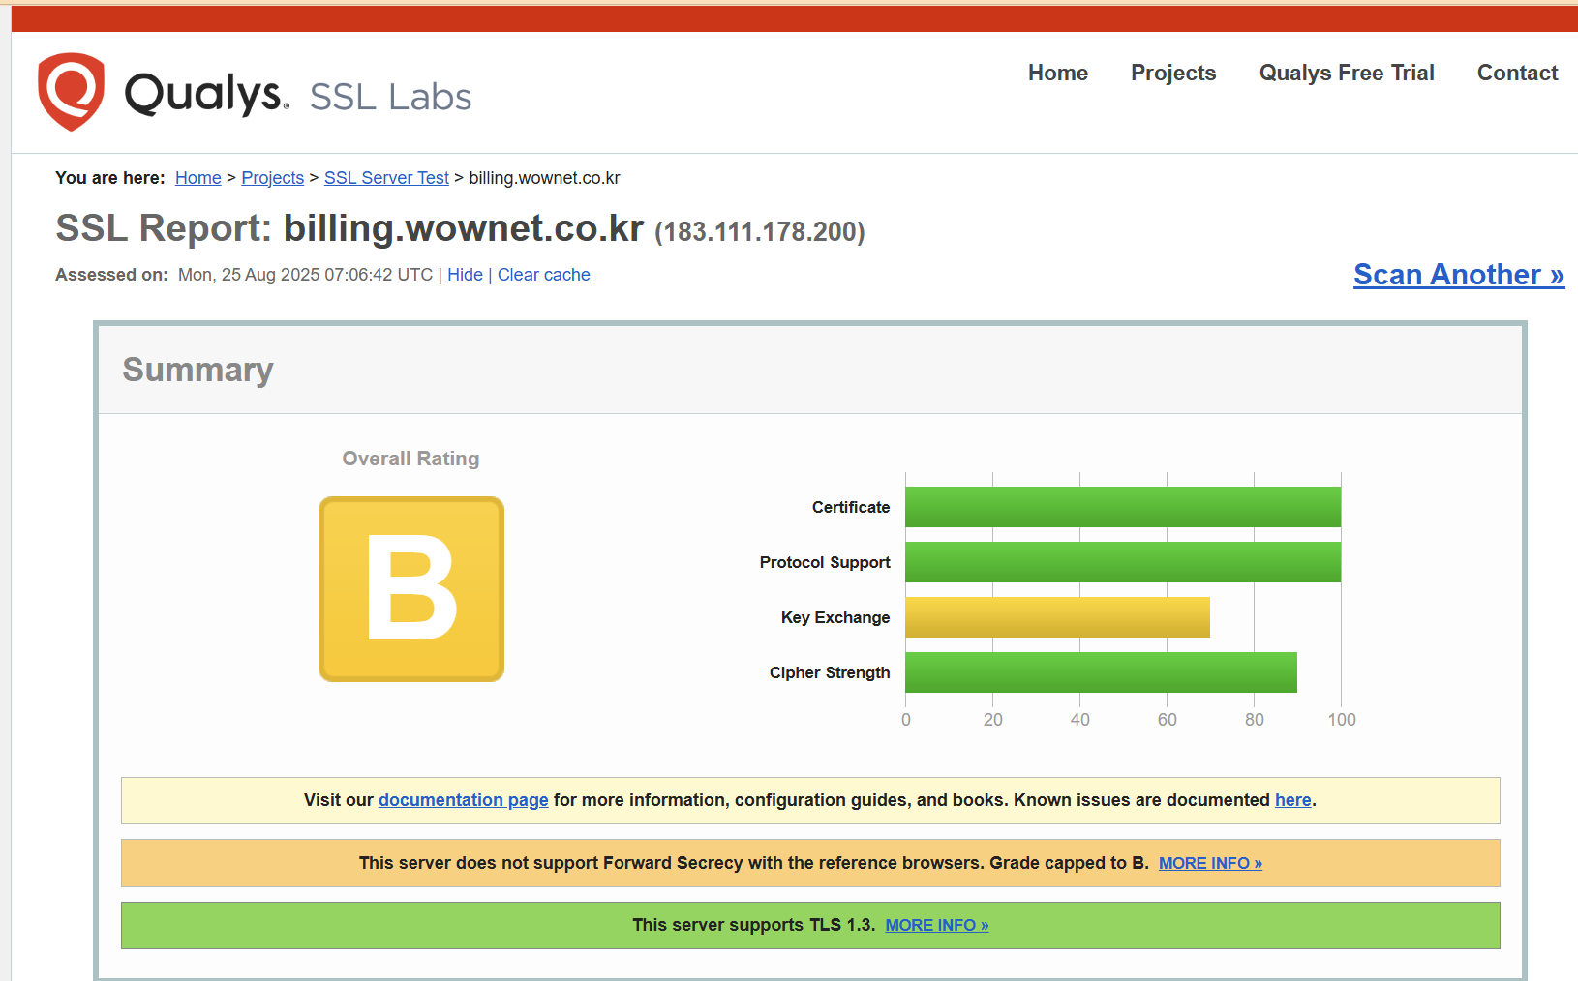Viewport: 1578px width, 981px height.
Task: Click the SSL Labs wordmark
Action: click(390, 97)
